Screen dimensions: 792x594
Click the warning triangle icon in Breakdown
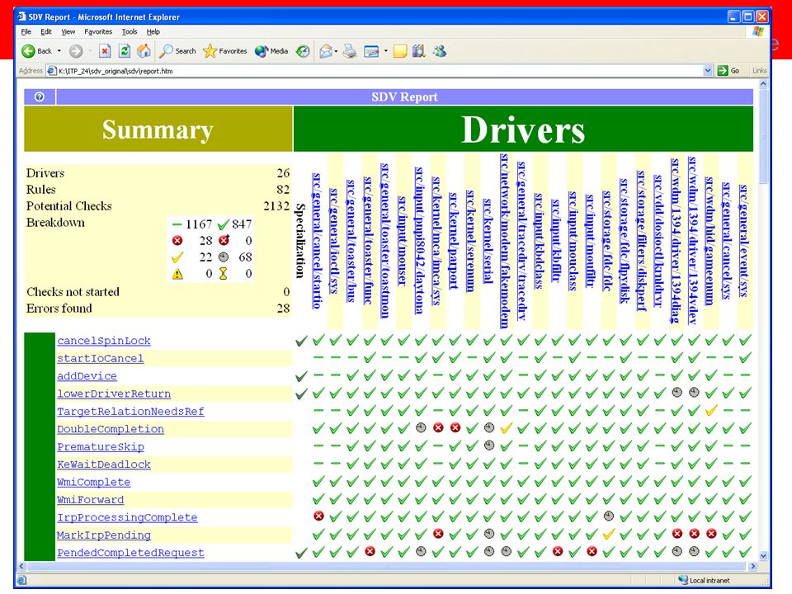coord(177,274)
